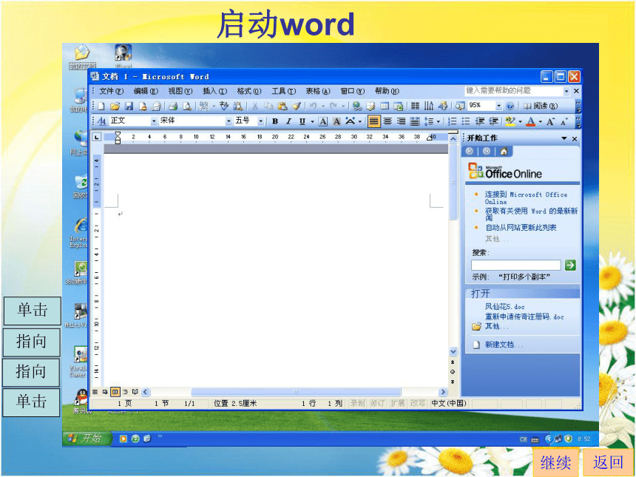
Task: Click the Open folder toolbar icon
Action: 115,106
